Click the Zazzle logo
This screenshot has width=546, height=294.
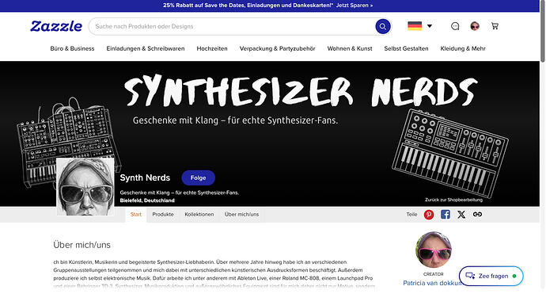coord(56,26)
